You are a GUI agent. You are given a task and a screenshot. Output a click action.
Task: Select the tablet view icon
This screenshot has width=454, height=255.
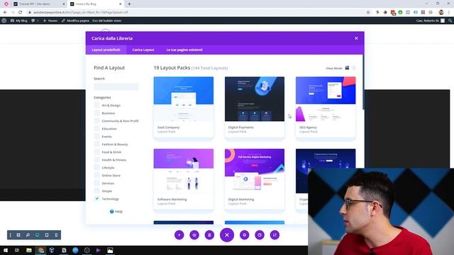[47, 235]
